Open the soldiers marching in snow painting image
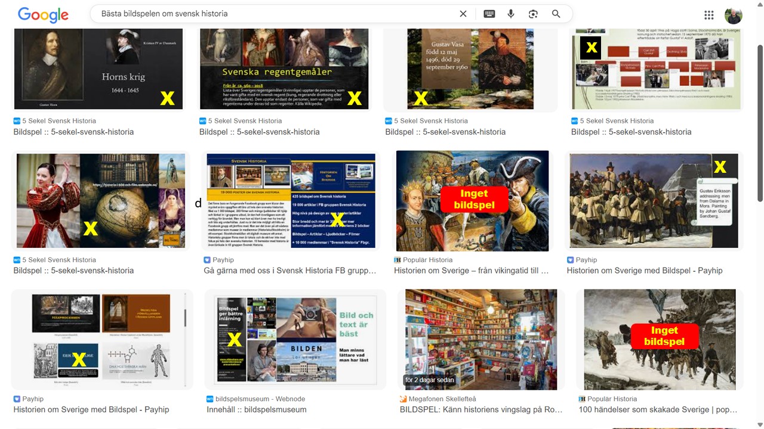764x429 pixels. 660,340
